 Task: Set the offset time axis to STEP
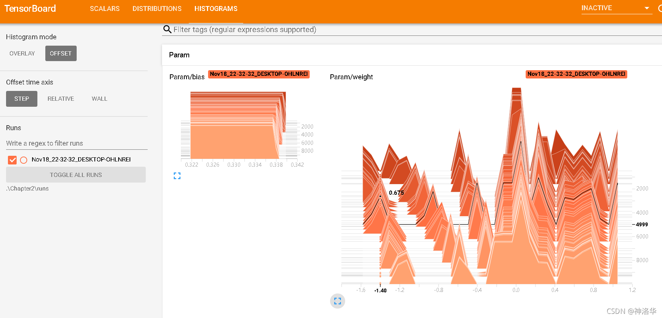22,99
